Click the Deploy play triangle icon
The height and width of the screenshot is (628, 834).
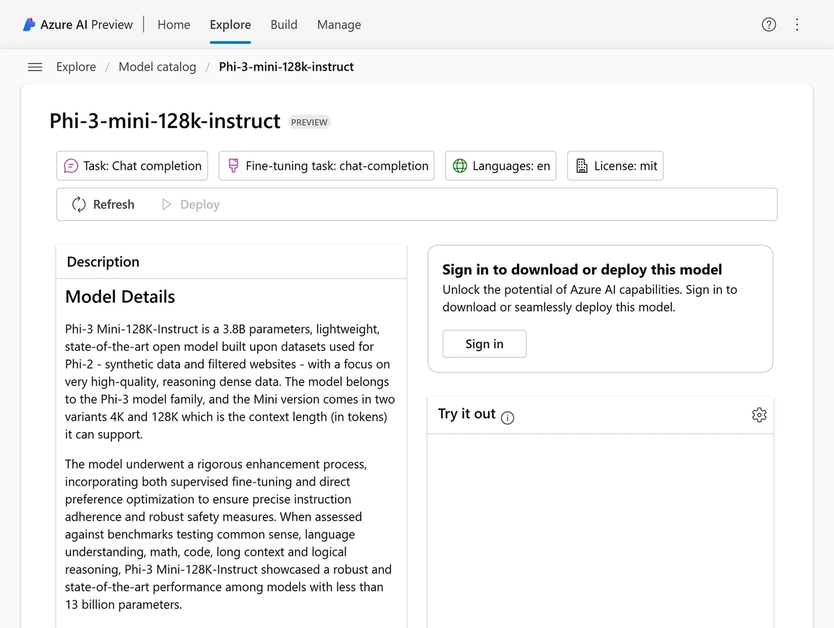(x=166, y=204)
